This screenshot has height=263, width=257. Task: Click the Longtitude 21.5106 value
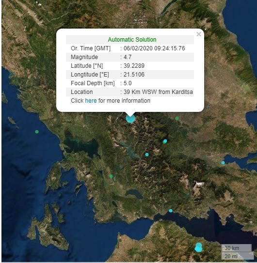click(x=134, y=75)
